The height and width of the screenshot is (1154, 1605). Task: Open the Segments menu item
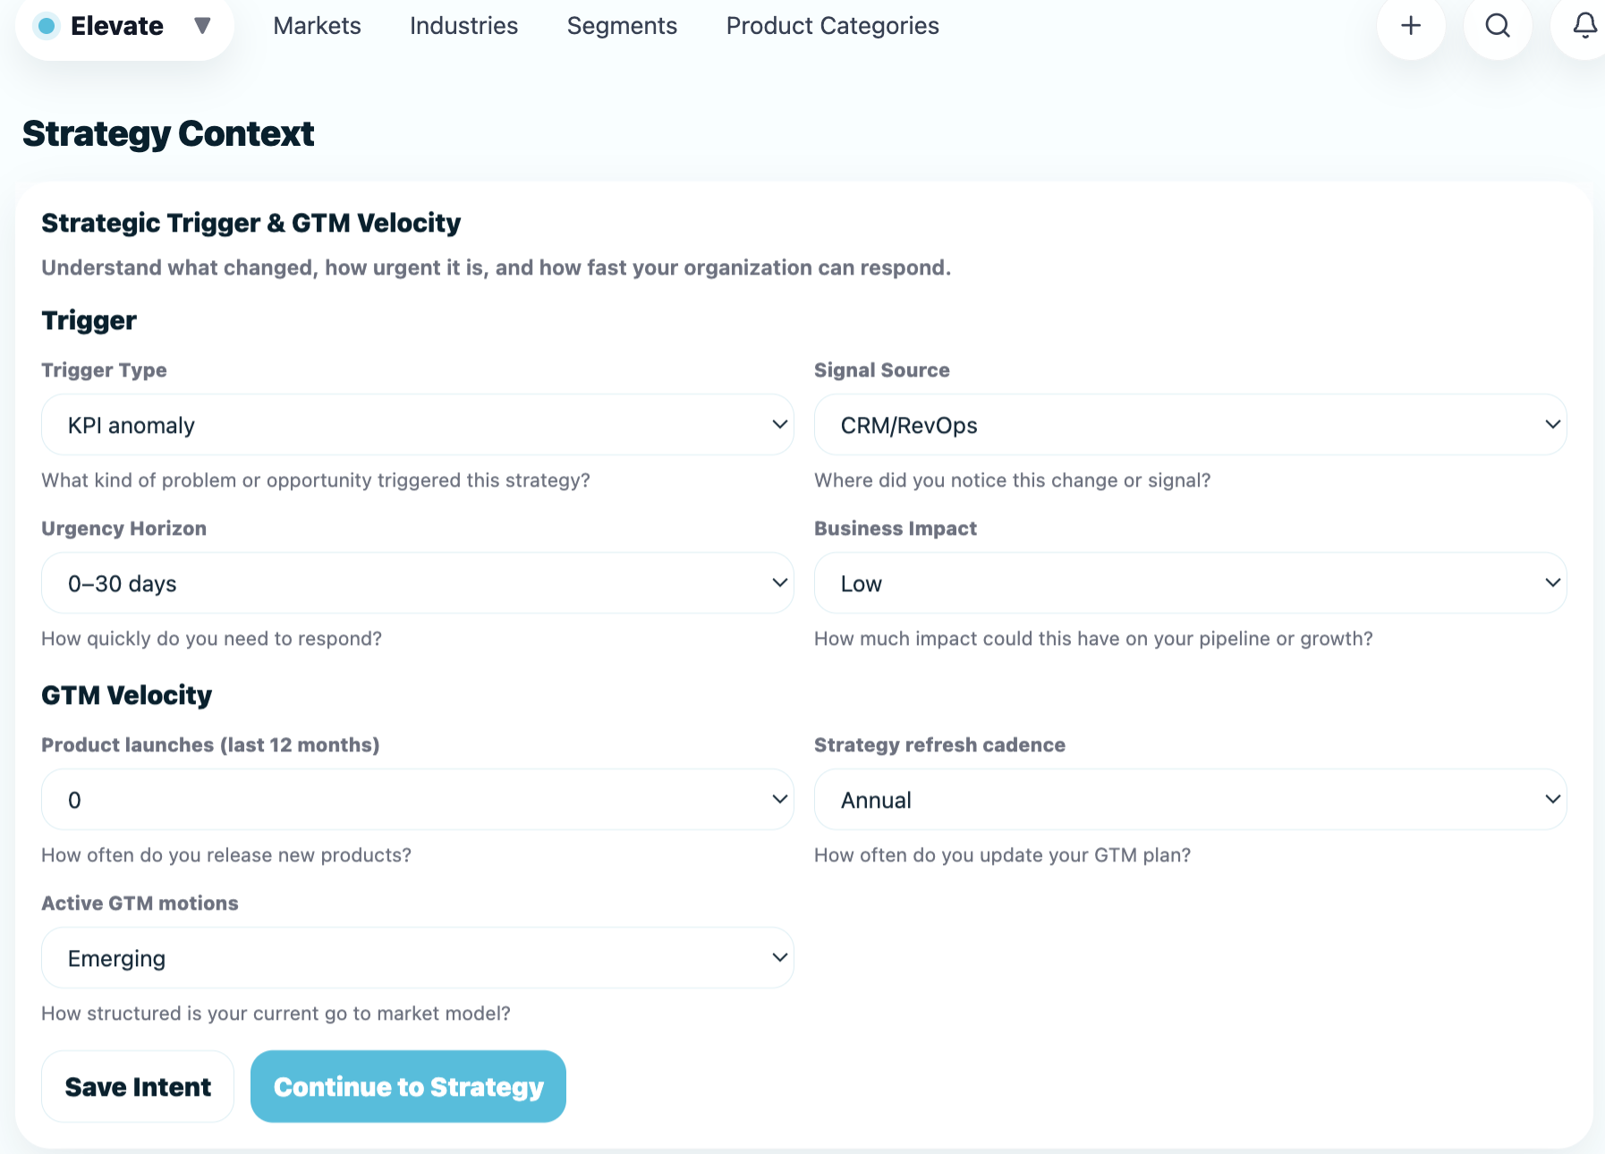click(x=622, y=26)
